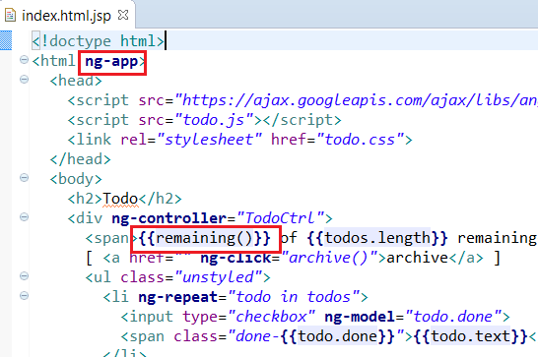This screenshot has height=357, width=538.
Task: Click the {{todos.length}} expression
Action: pyautogui.click(x=377, y=238)
